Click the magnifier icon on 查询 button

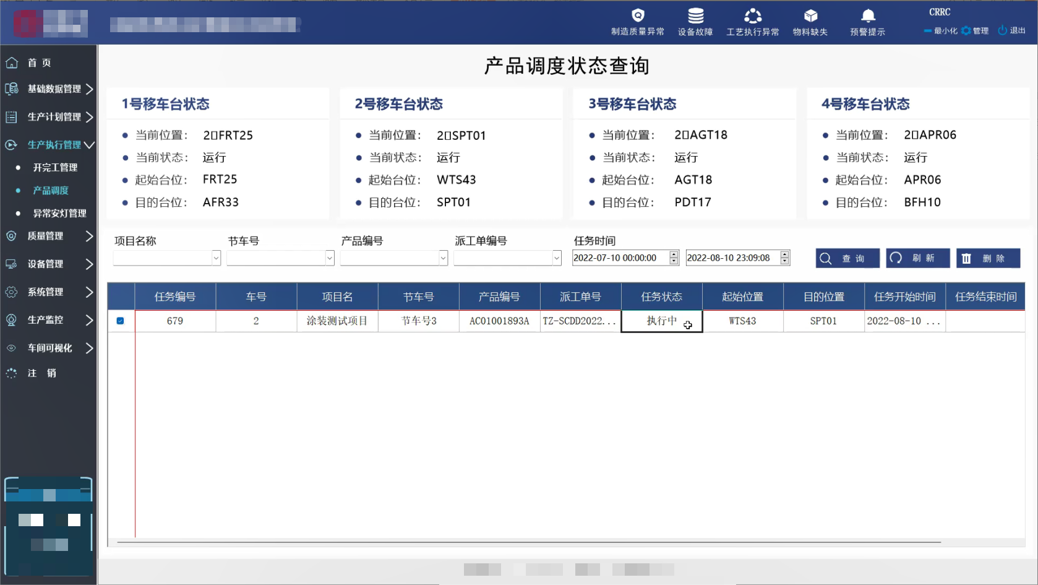pos(825,258)
